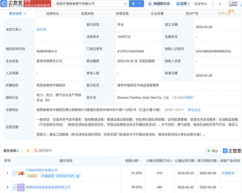Switch to 经营风险 tab
The image size is (242, 193).
87,13
